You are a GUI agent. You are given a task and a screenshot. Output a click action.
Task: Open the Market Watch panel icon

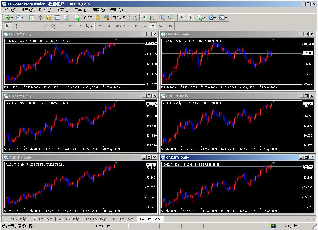32,18
